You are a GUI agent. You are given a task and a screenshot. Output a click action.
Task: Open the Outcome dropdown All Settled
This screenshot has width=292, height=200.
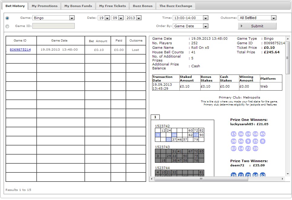(x=257, y=18)
